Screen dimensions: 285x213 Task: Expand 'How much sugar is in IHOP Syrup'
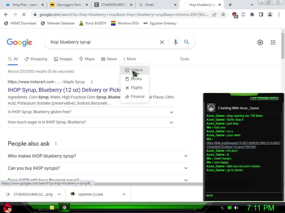point(91,122)
